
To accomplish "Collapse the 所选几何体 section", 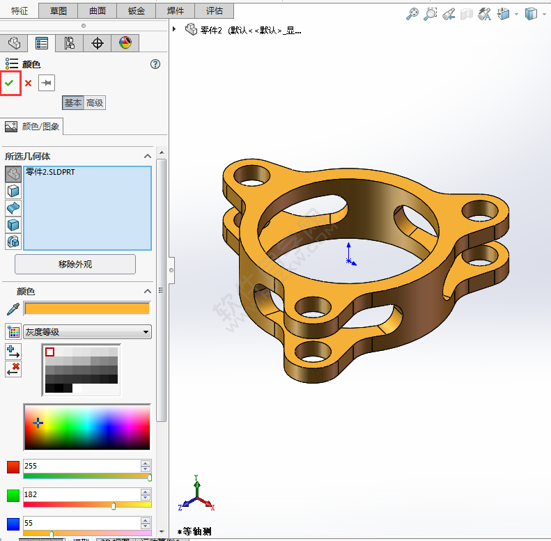I will pos(148,156).
